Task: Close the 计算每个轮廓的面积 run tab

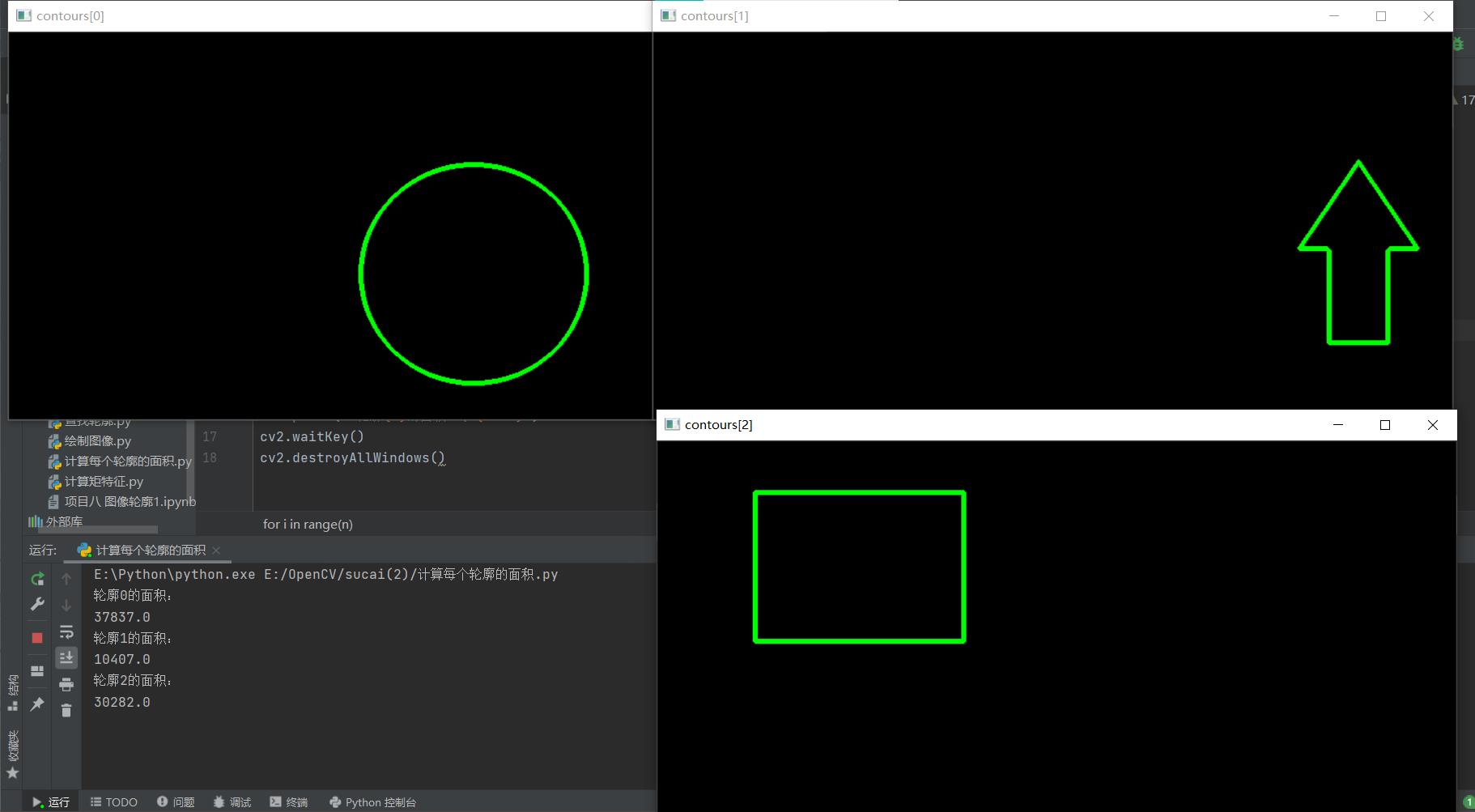Action: (216, 551)
